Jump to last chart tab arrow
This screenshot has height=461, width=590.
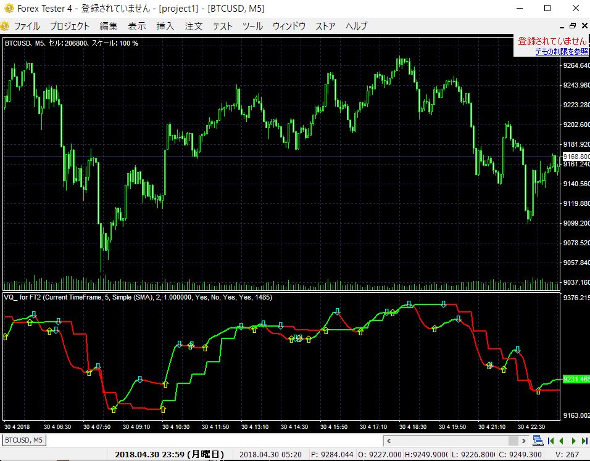(x=584, y=441)
